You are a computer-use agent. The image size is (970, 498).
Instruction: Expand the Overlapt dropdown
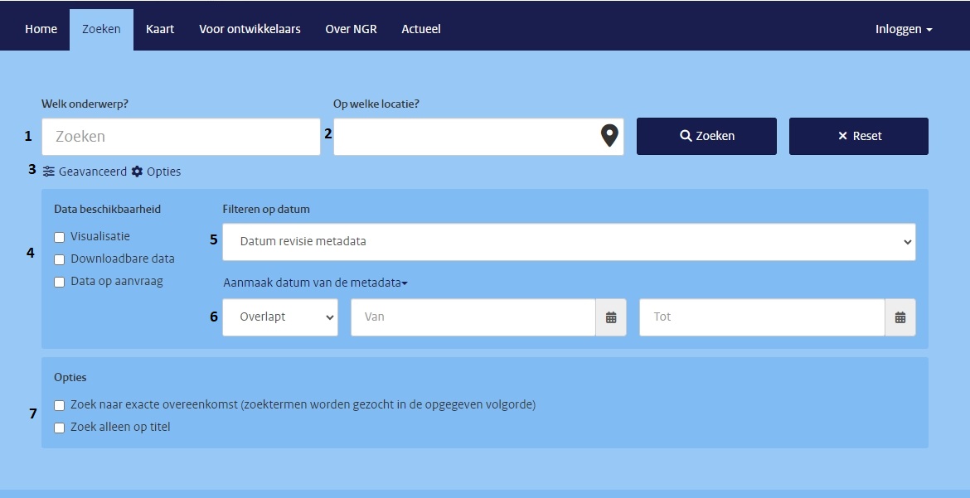(280, 317)
